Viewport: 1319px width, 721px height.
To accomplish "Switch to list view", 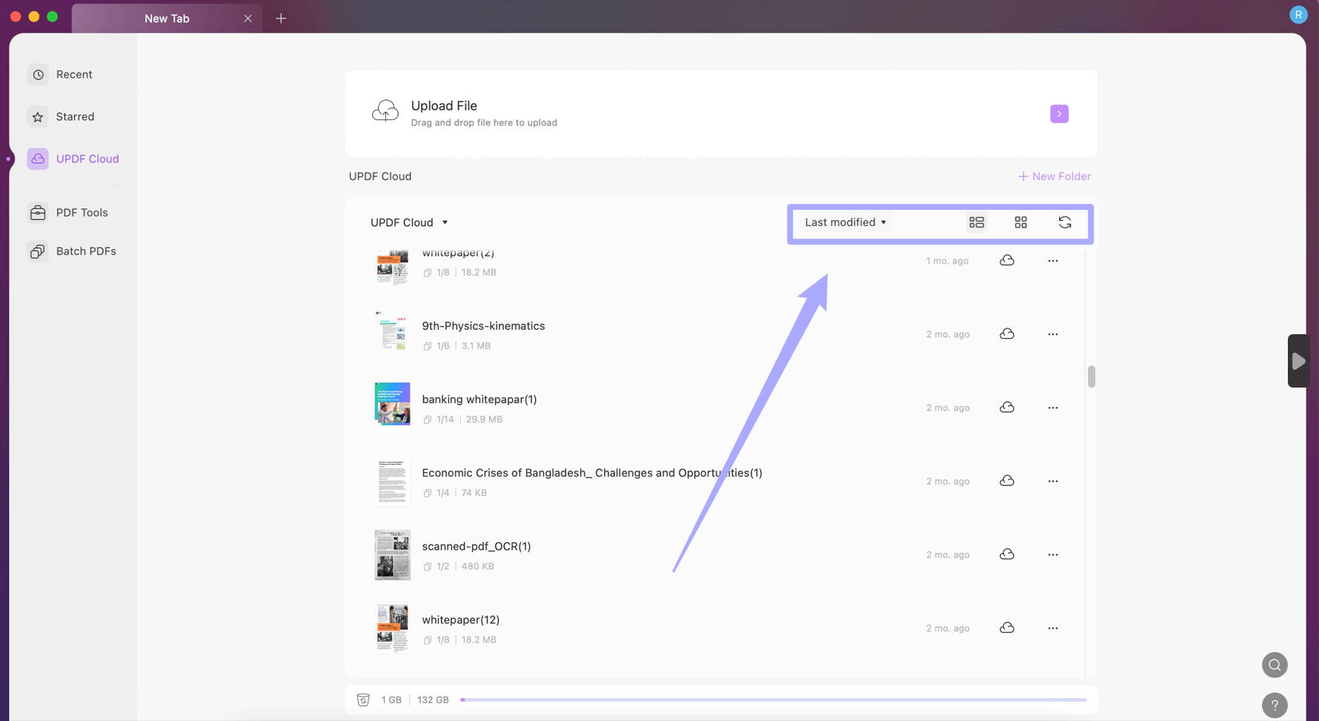I will [977, 222].
